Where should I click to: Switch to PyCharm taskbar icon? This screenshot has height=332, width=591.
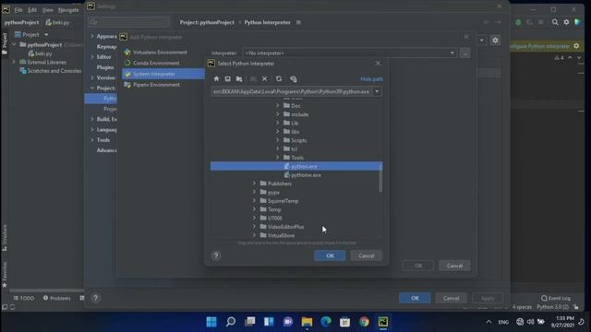(x=383, y=322)
